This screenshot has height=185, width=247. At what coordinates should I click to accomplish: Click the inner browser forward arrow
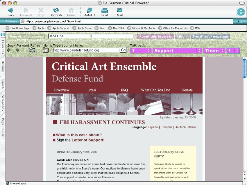pyautogui.click(x=17, y=50)
